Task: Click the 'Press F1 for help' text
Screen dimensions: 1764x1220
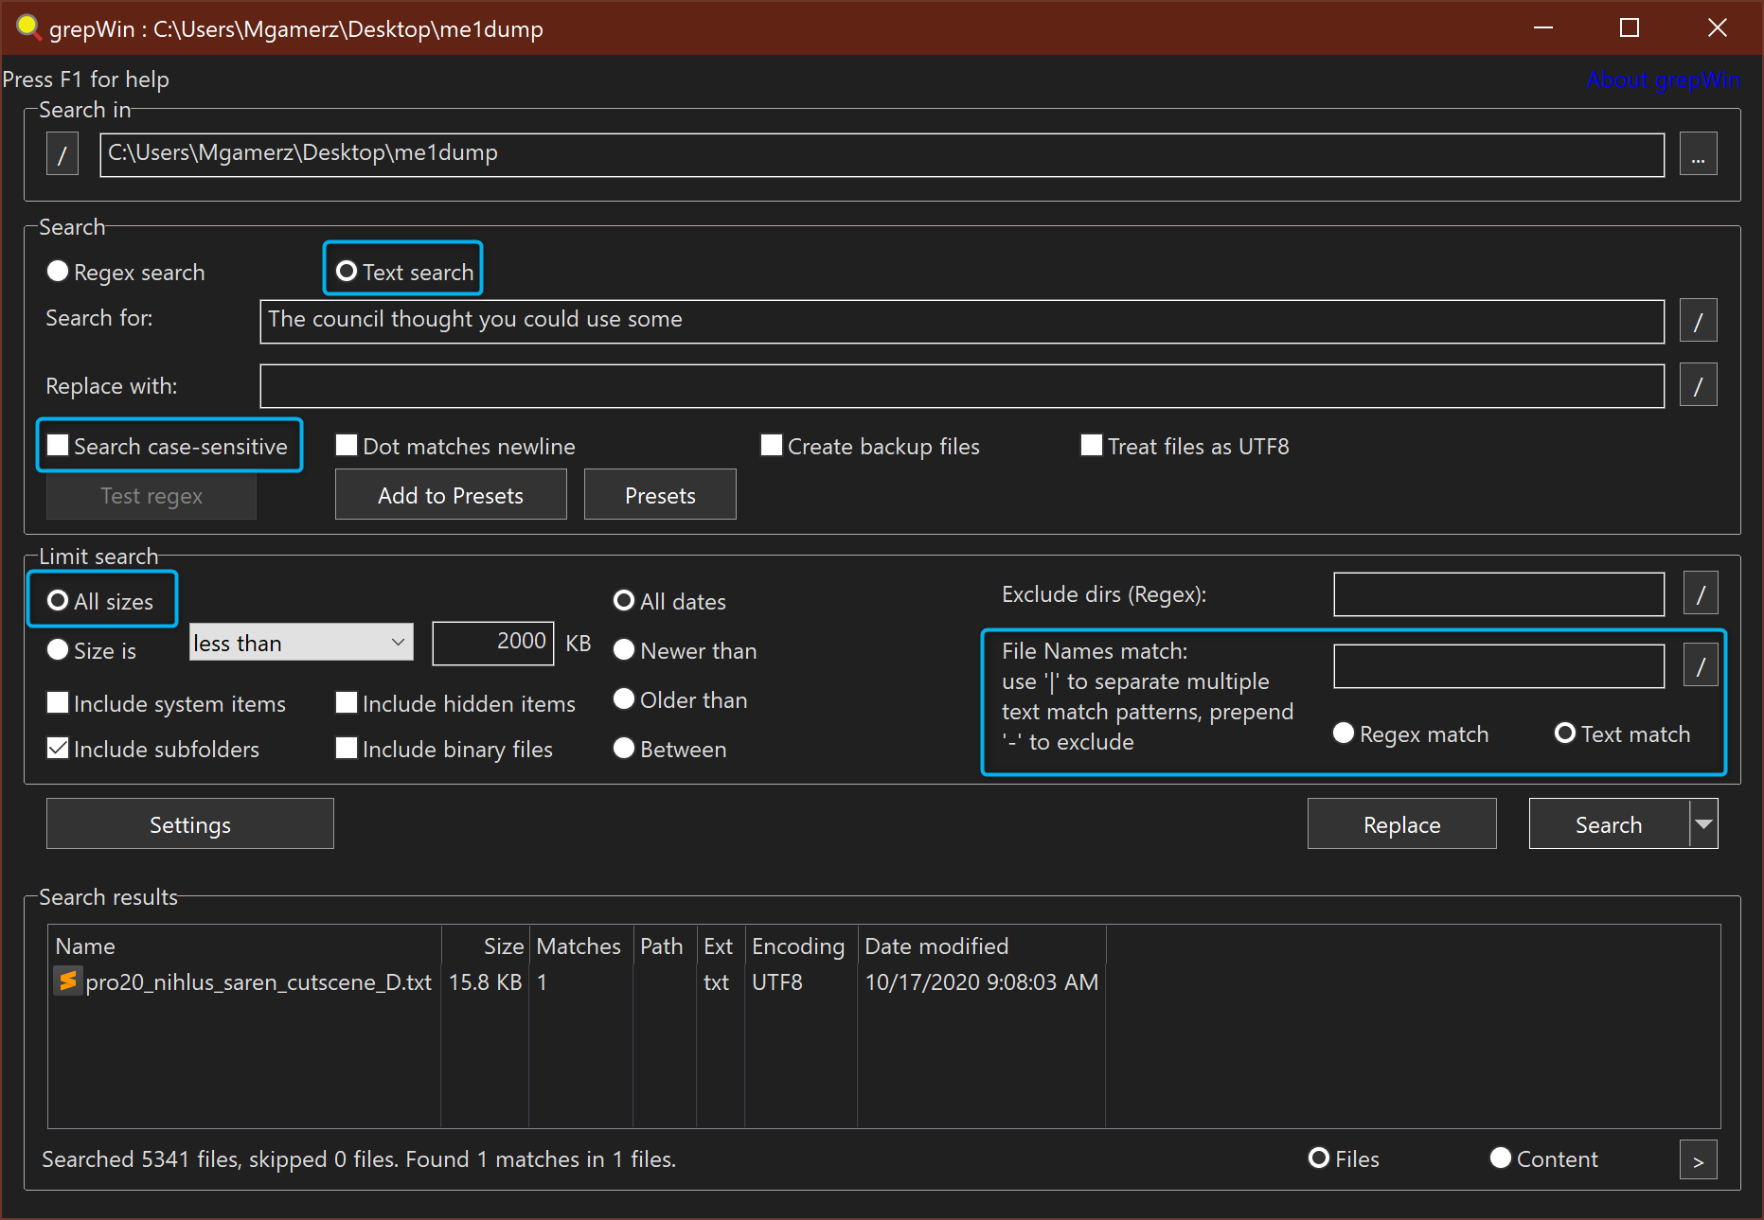Action: 86,80
